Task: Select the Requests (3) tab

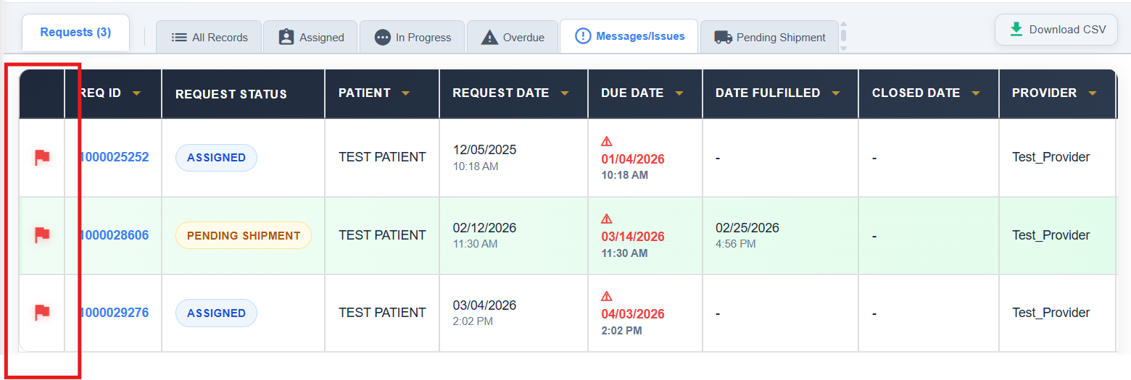Action: tap(75, 33)
